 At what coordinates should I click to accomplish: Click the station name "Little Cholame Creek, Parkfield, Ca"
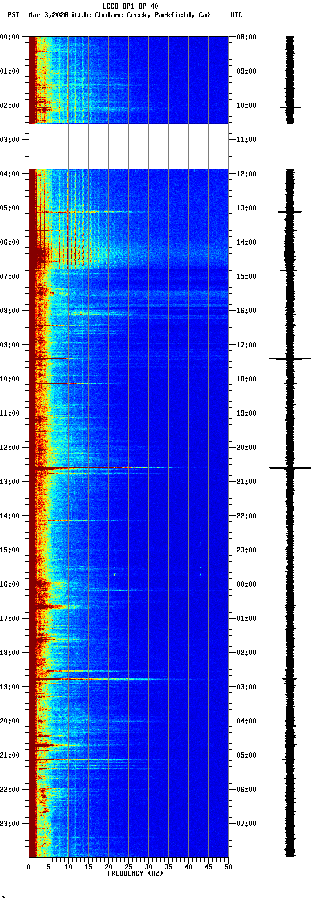(x=139, y=14)
